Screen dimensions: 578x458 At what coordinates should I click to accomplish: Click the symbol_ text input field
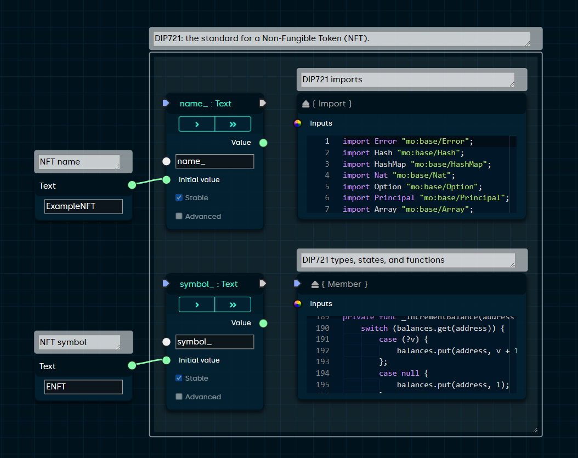(x=214, y=342)
